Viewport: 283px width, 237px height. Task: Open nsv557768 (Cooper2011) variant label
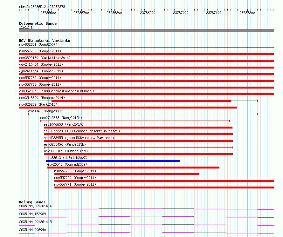coord(40,84)
